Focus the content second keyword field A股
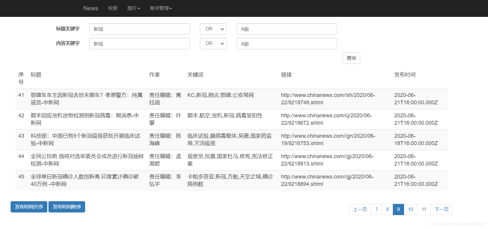The width and height of the screenshot is (488, 229). tap(287, 43)
